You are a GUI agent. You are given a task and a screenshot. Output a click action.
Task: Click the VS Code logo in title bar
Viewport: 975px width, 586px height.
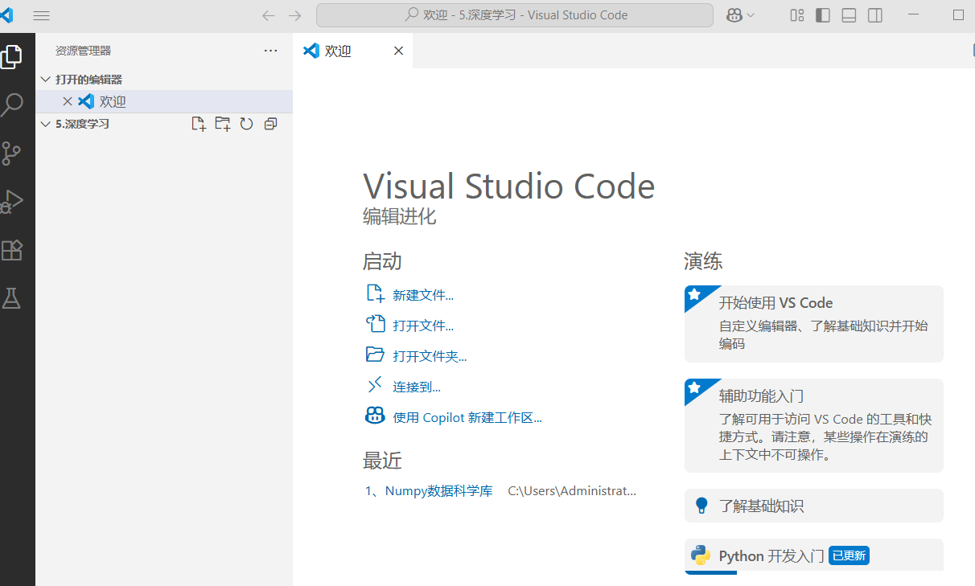tap(6, 15)
